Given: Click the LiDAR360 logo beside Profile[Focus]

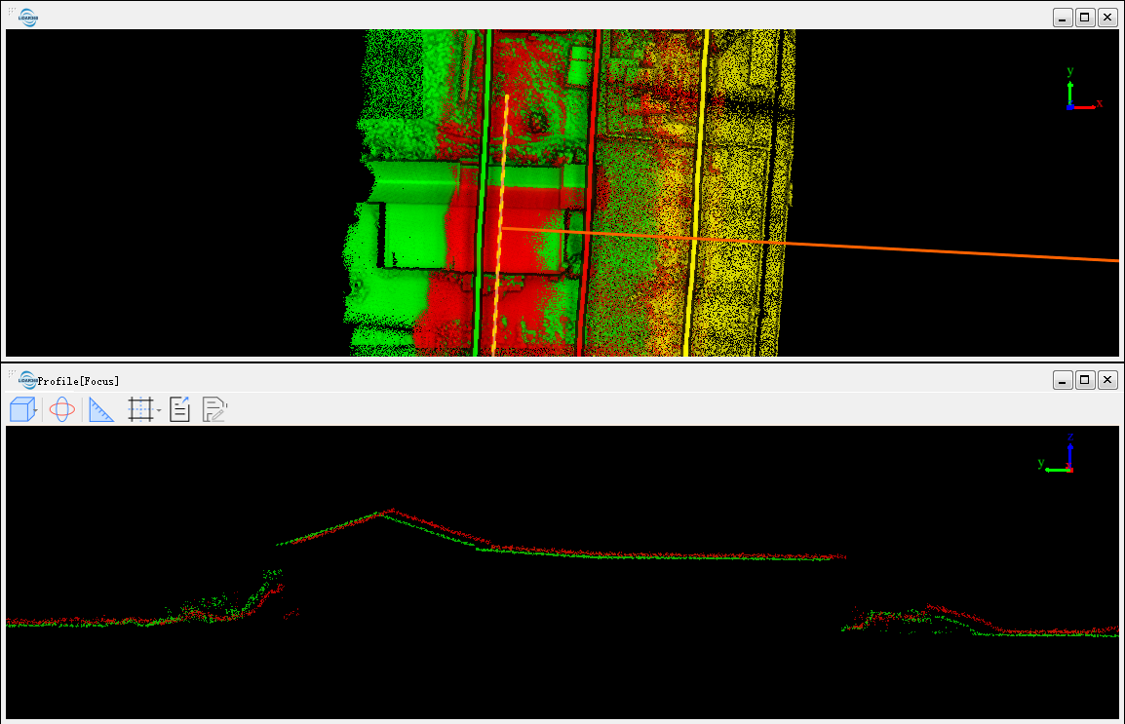Looking at the screenshot, I should tap(27, 380).
